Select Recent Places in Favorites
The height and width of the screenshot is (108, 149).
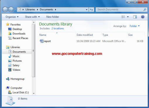(x=20, y=38)
